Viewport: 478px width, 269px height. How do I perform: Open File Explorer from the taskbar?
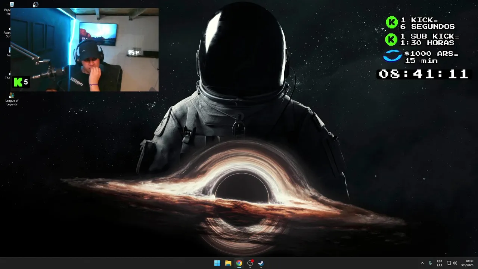click(x=228, y=263)
